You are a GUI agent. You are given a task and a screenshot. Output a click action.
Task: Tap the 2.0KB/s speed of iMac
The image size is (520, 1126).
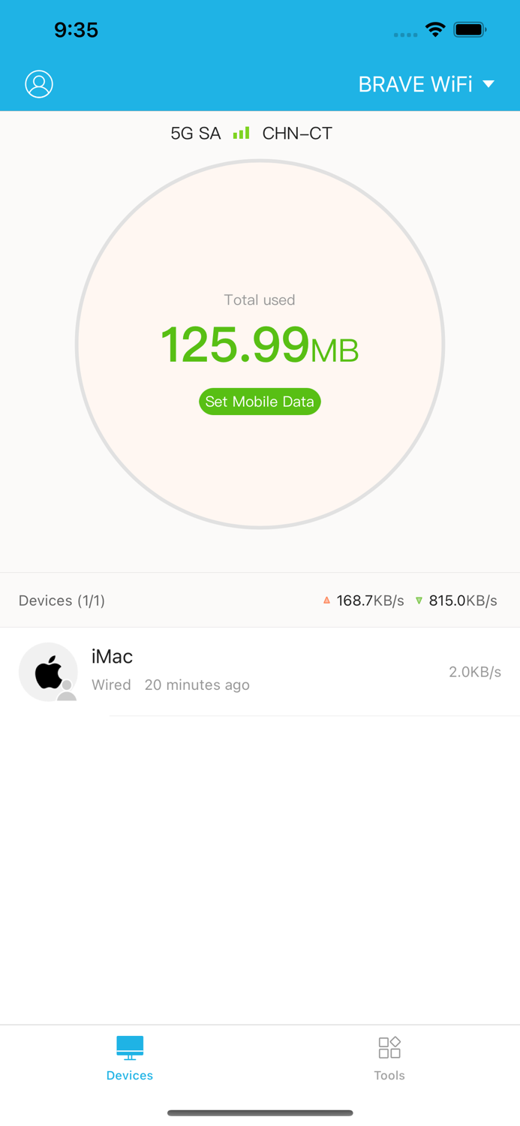[x=475, y=671]
